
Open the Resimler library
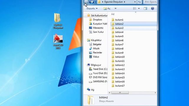(96, 52)
